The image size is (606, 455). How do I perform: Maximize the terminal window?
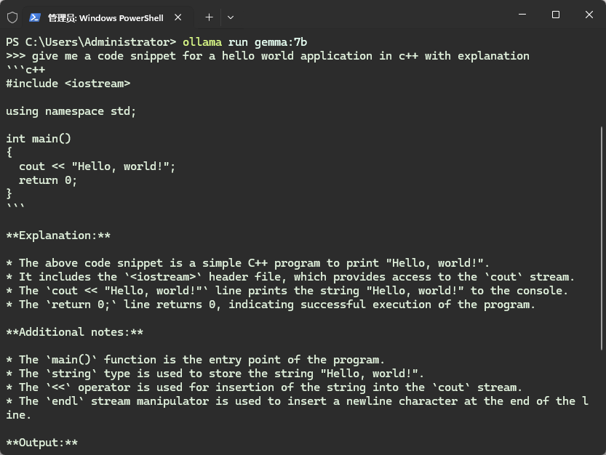pyautogui.click(x=556, y=15)
